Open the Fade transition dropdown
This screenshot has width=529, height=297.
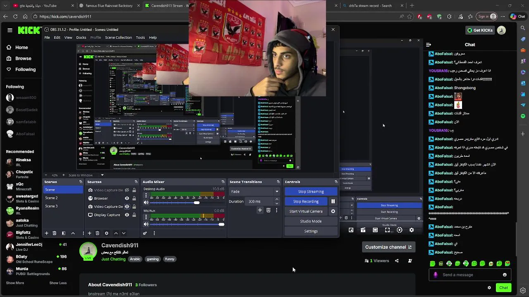click(255, 191)
